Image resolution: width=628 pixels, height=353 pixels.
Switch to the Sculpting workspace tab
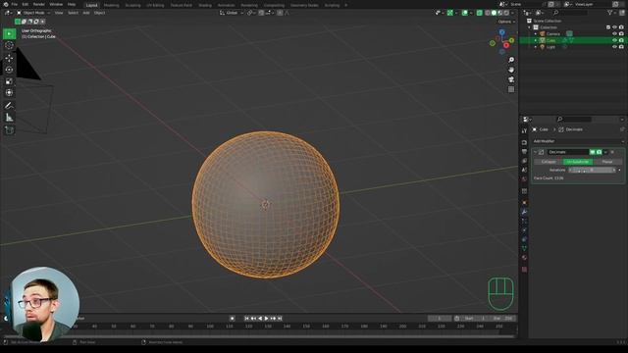coord(133,5)
